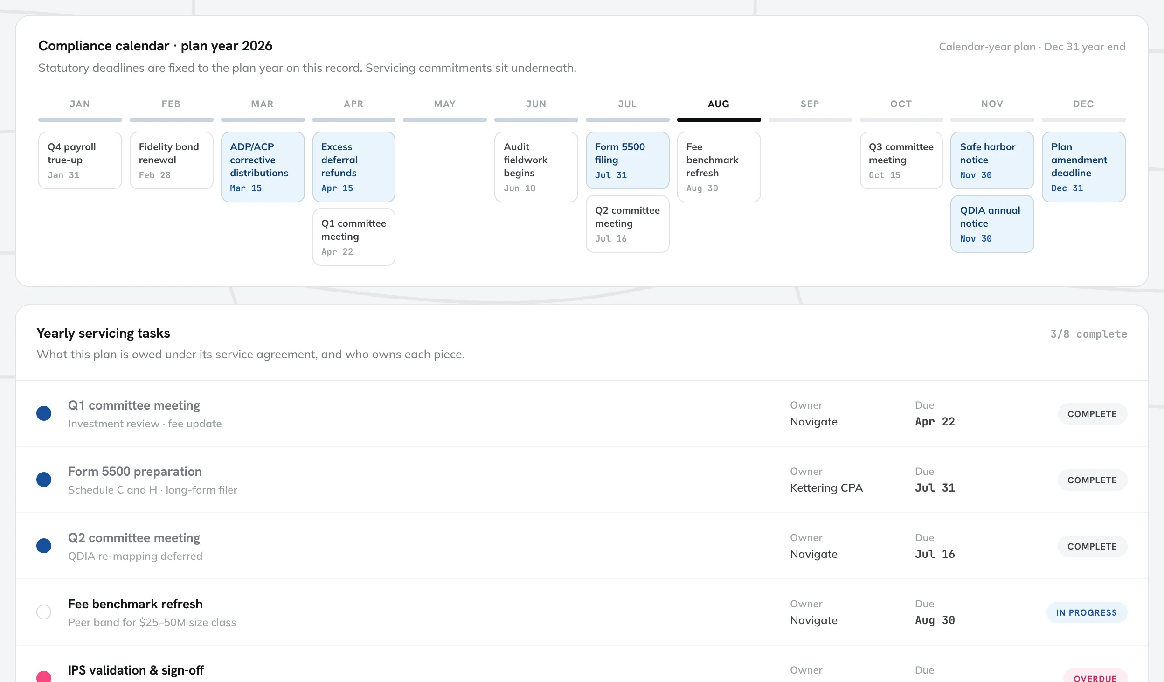Open Audit fieldwork begins card
This screenshot has height=682, width=1164.
[x=536, y=167]
